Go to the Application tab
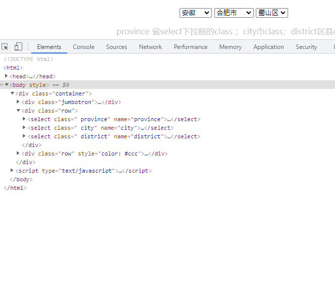 pos(268,47)
